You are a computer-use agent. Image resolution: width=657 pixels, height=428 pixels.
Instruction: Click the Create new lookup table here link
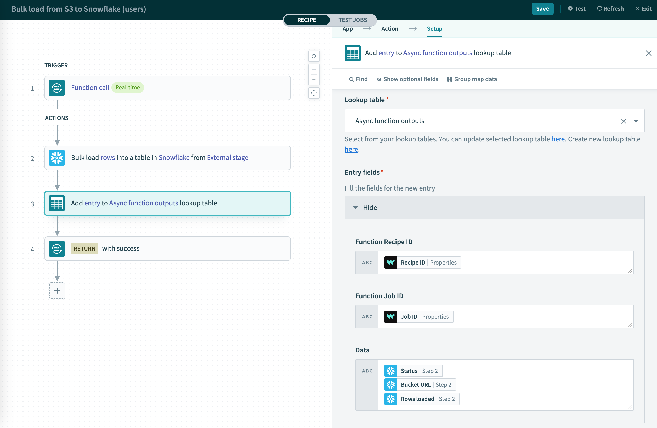click(x=351, y=149)
